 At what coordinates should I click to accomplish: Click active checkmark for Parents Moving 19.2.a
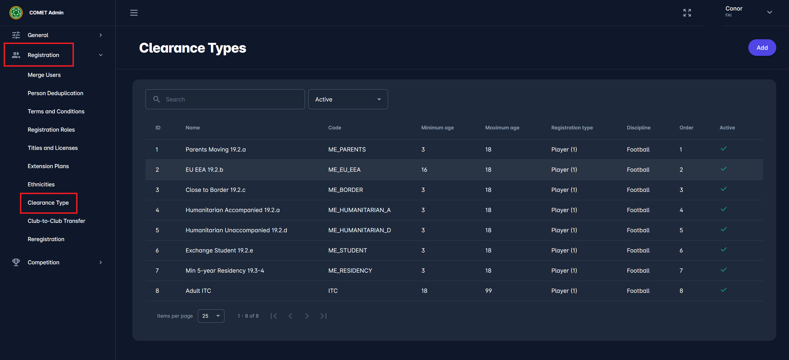pyautogui.click(x=723, y=149)
